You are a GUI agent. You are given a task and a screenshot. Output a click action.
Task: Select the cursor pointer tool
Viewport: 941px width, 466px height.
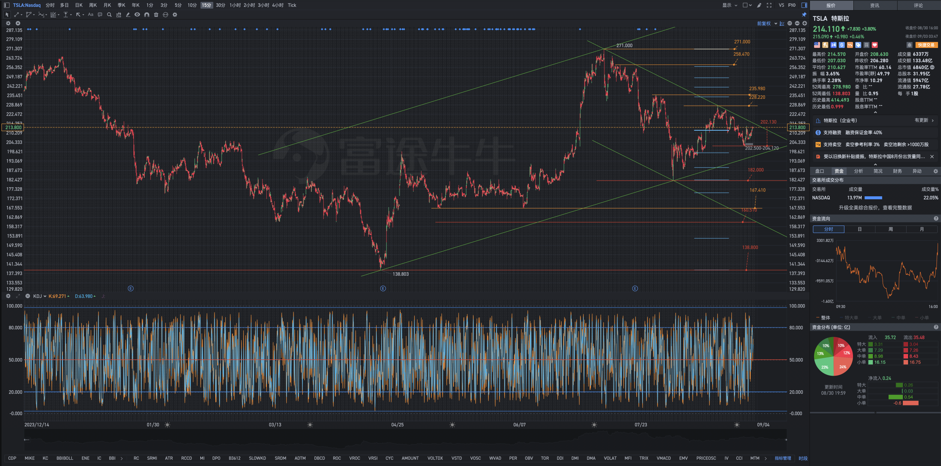[7, 15]
